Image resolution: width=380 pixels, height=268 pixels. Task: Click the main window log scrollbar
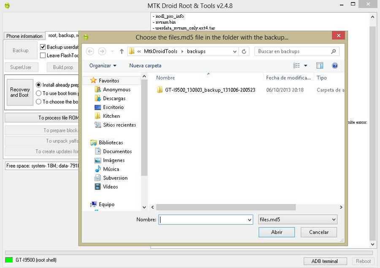pyautogui.click(x=372, y=133)
